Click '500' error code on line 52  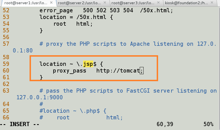[88, 10]
